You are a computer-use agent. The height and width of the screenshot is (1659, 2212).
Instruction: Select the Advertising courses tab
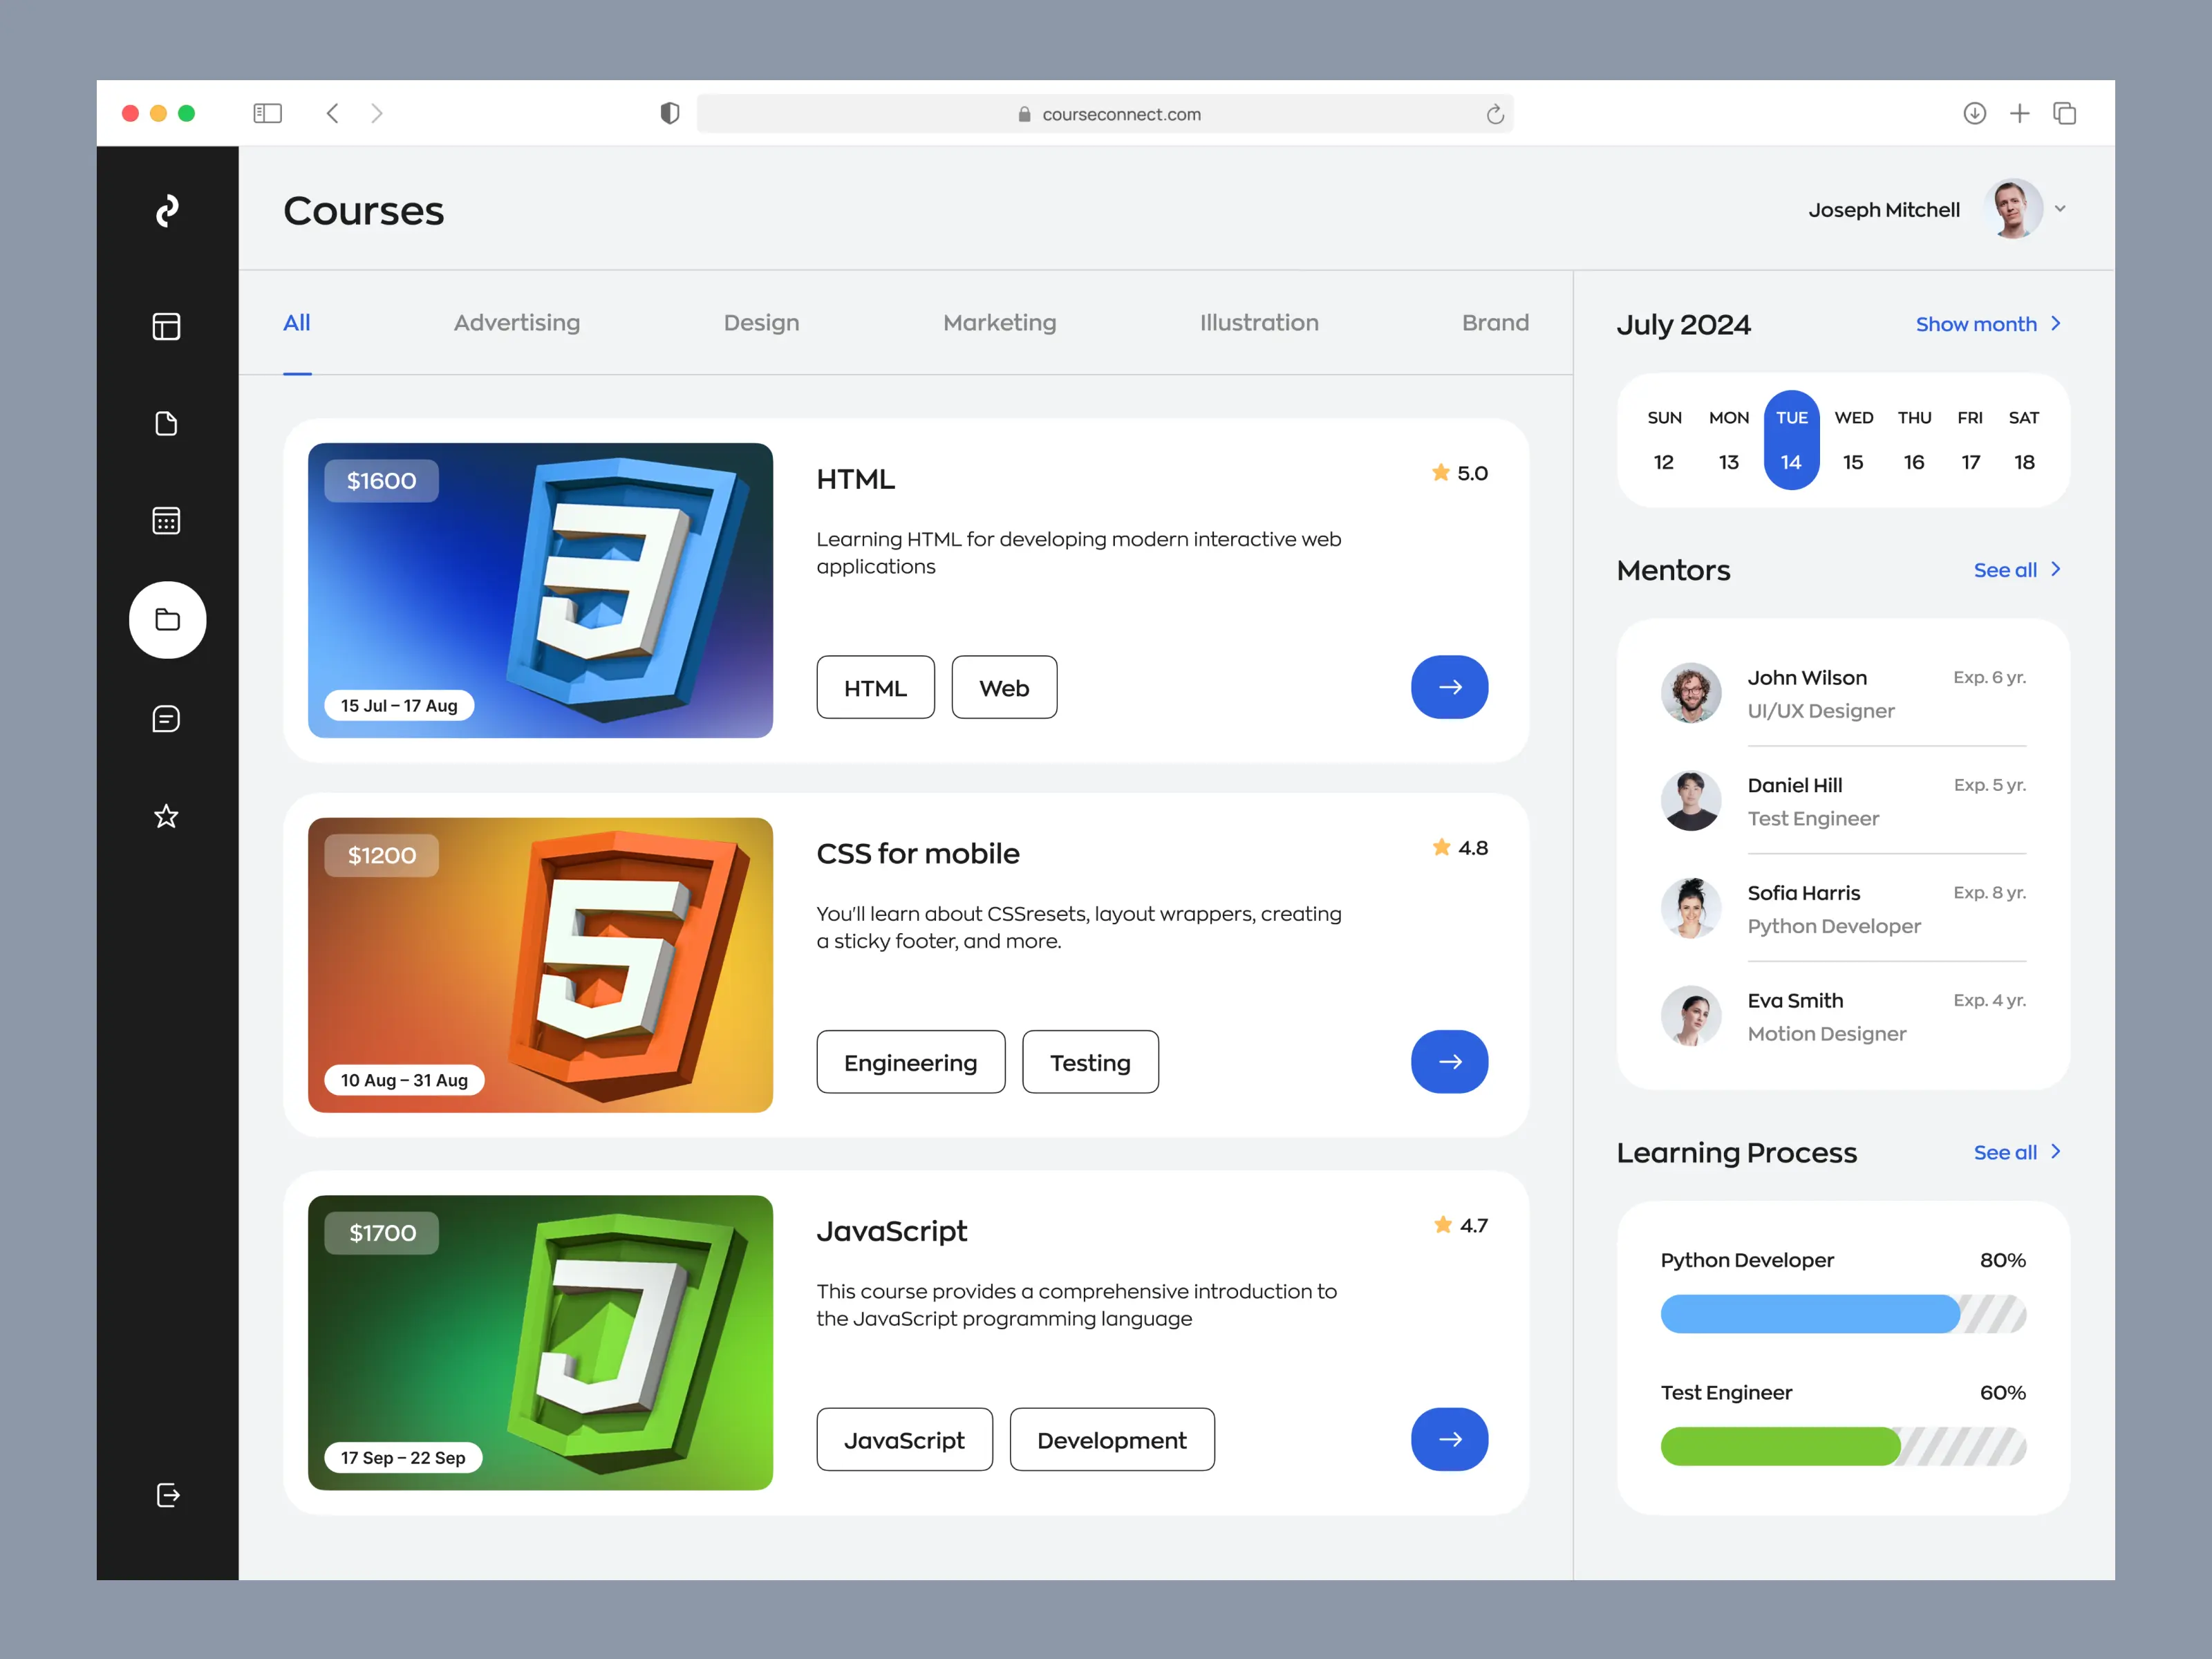pos(517,322)
